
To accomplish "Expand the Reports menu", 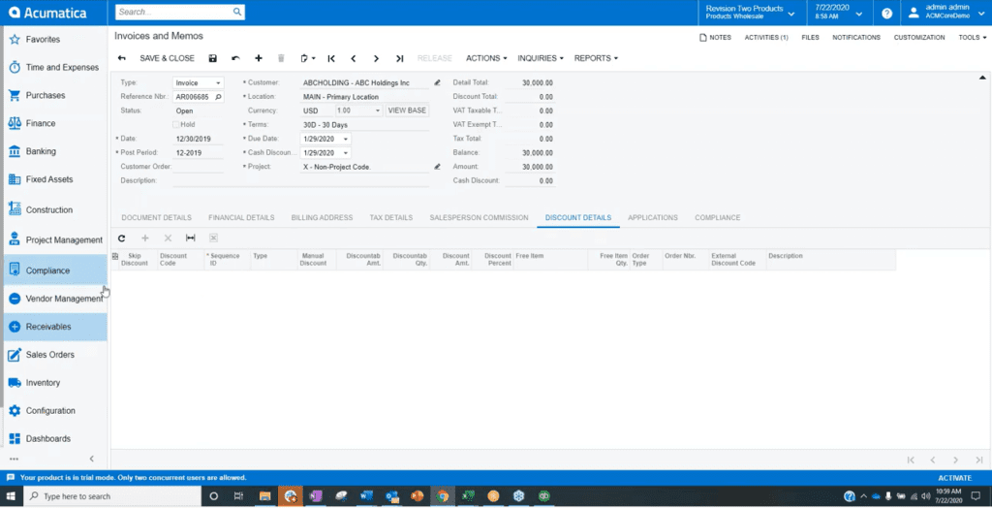I will point(596,58).
